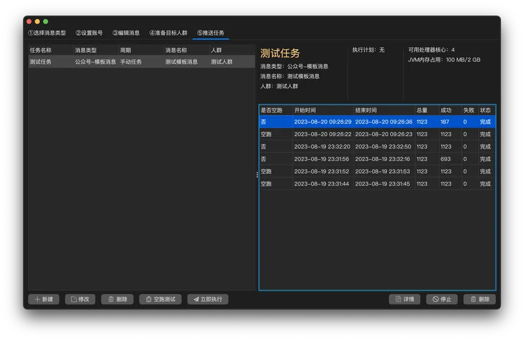Maximize window with green button
This screenshot has width=524, height=340.
(x=46, y=22)
